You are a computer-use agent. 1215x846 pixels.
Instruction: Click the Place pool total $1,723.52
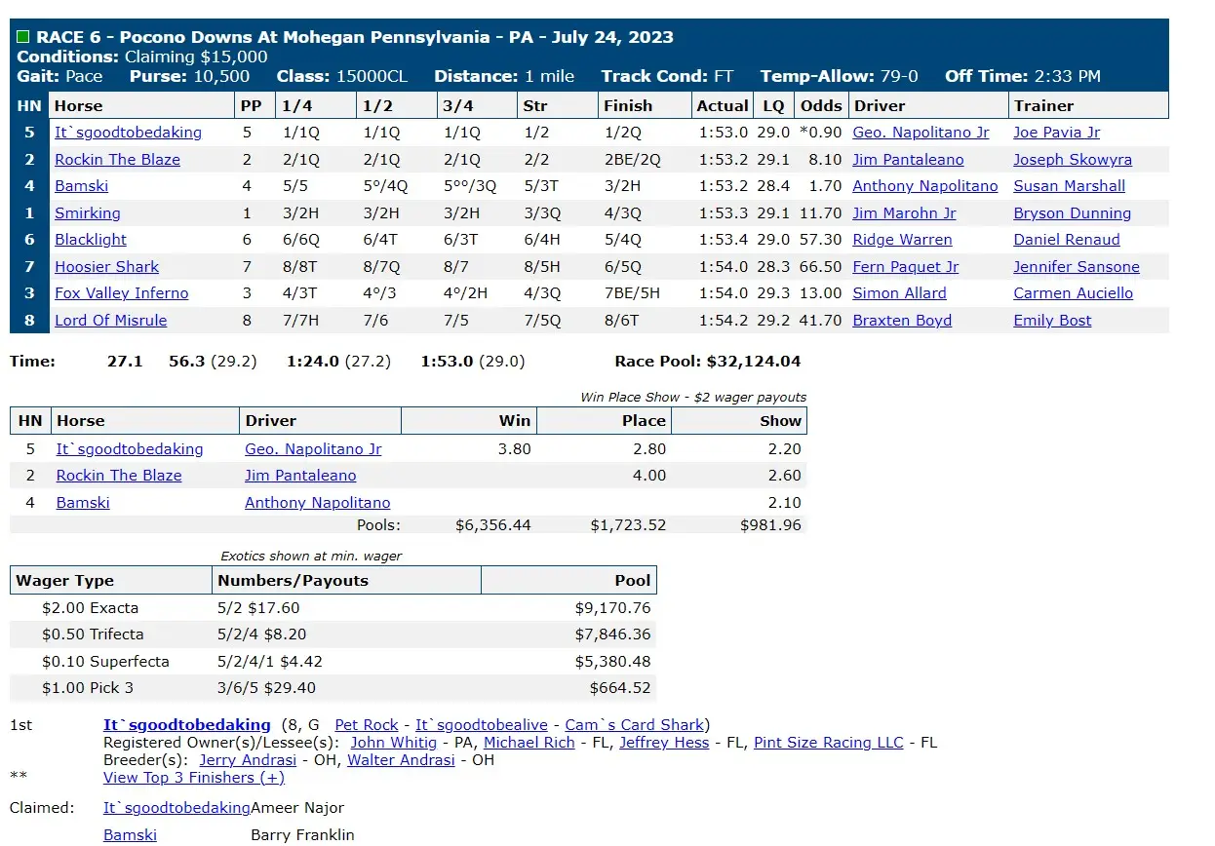628,525
